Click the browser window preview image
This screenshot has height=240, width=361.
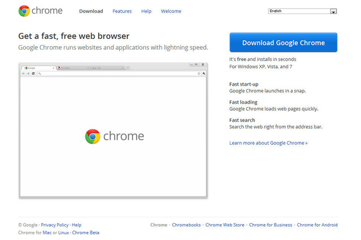tap(113, 130)
